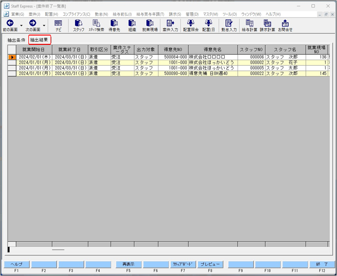Open the 給与賞与年調(T) menu
This screenshot has width=337, height=276.
coord(150,14)
